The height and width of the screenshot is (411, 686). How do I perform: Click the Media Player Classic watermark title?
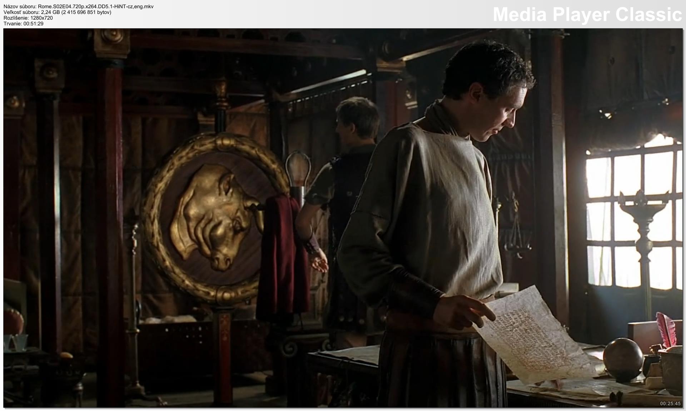[x=587, y=14]
